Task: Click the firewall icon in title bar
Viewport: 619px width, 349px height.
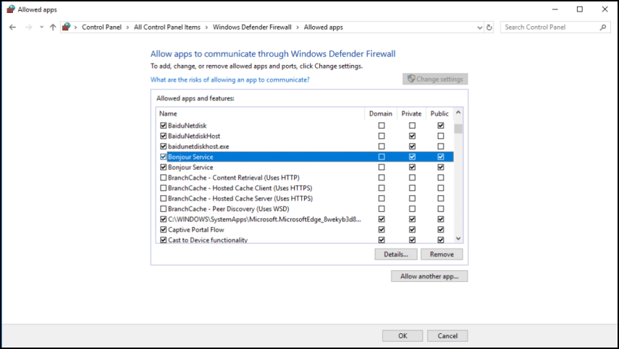Action: tap(11, 9)
